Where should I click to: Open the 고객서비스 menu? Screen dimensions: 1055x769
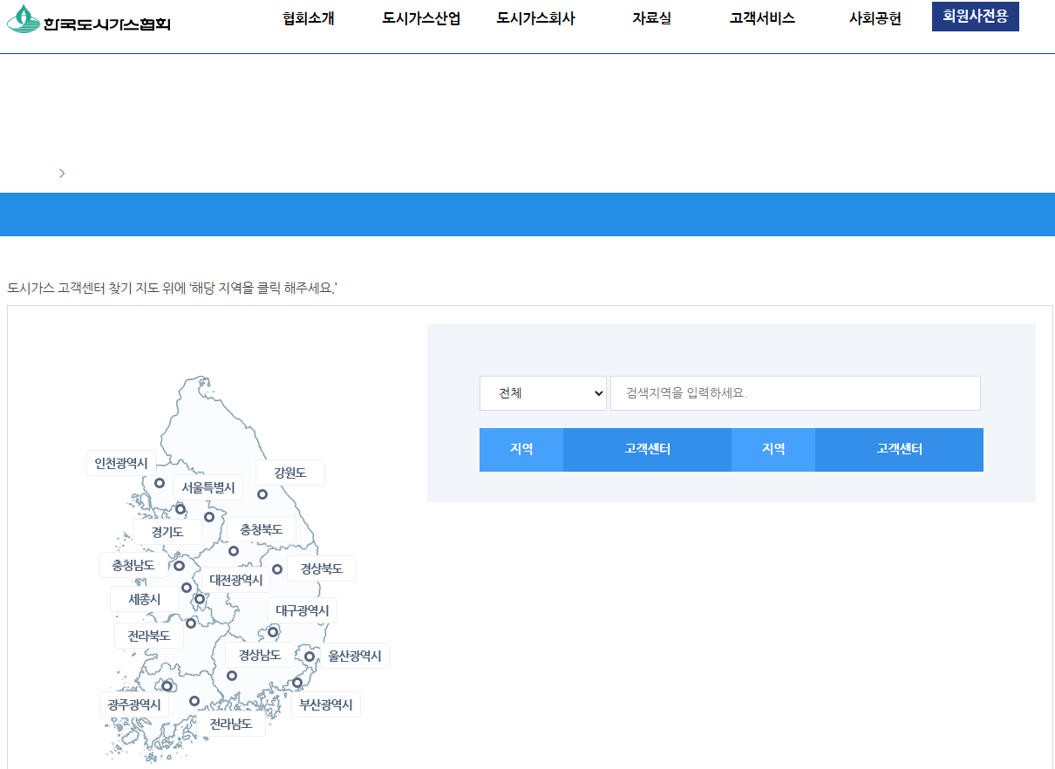[x=762, y=18]
